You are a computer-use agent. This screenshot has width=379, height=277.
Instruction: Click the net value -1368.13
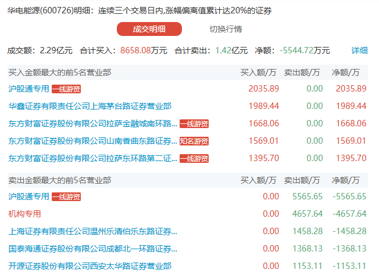349,249
